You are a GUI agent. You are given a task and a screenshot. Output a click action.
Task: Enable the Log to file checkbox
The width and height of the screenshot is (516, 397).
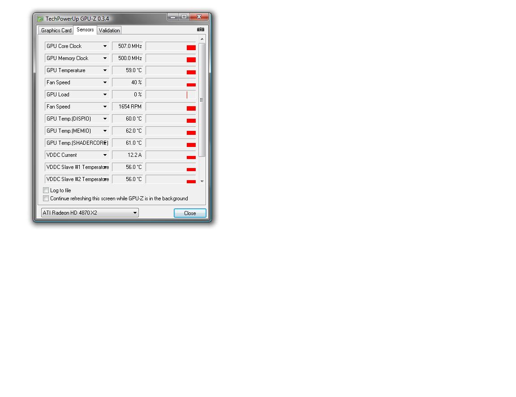point(46,190)
